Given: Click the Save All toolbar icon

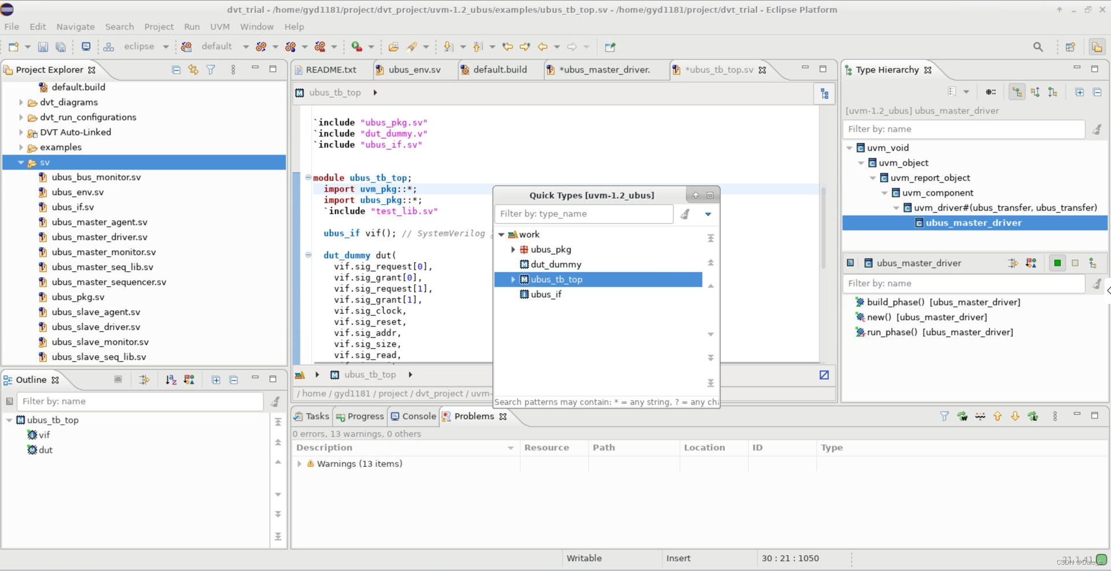Looking at the screenshot, I should 60,47.
